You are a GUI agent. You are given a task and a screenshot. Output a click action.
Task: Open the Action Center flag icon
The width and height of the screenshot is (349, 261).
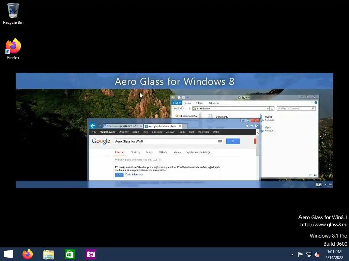point(300,254)
